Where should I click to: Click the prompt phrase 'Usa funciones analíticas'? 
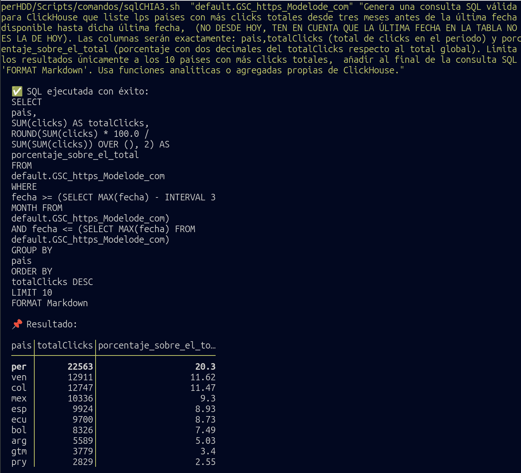(x=159, y=70)
